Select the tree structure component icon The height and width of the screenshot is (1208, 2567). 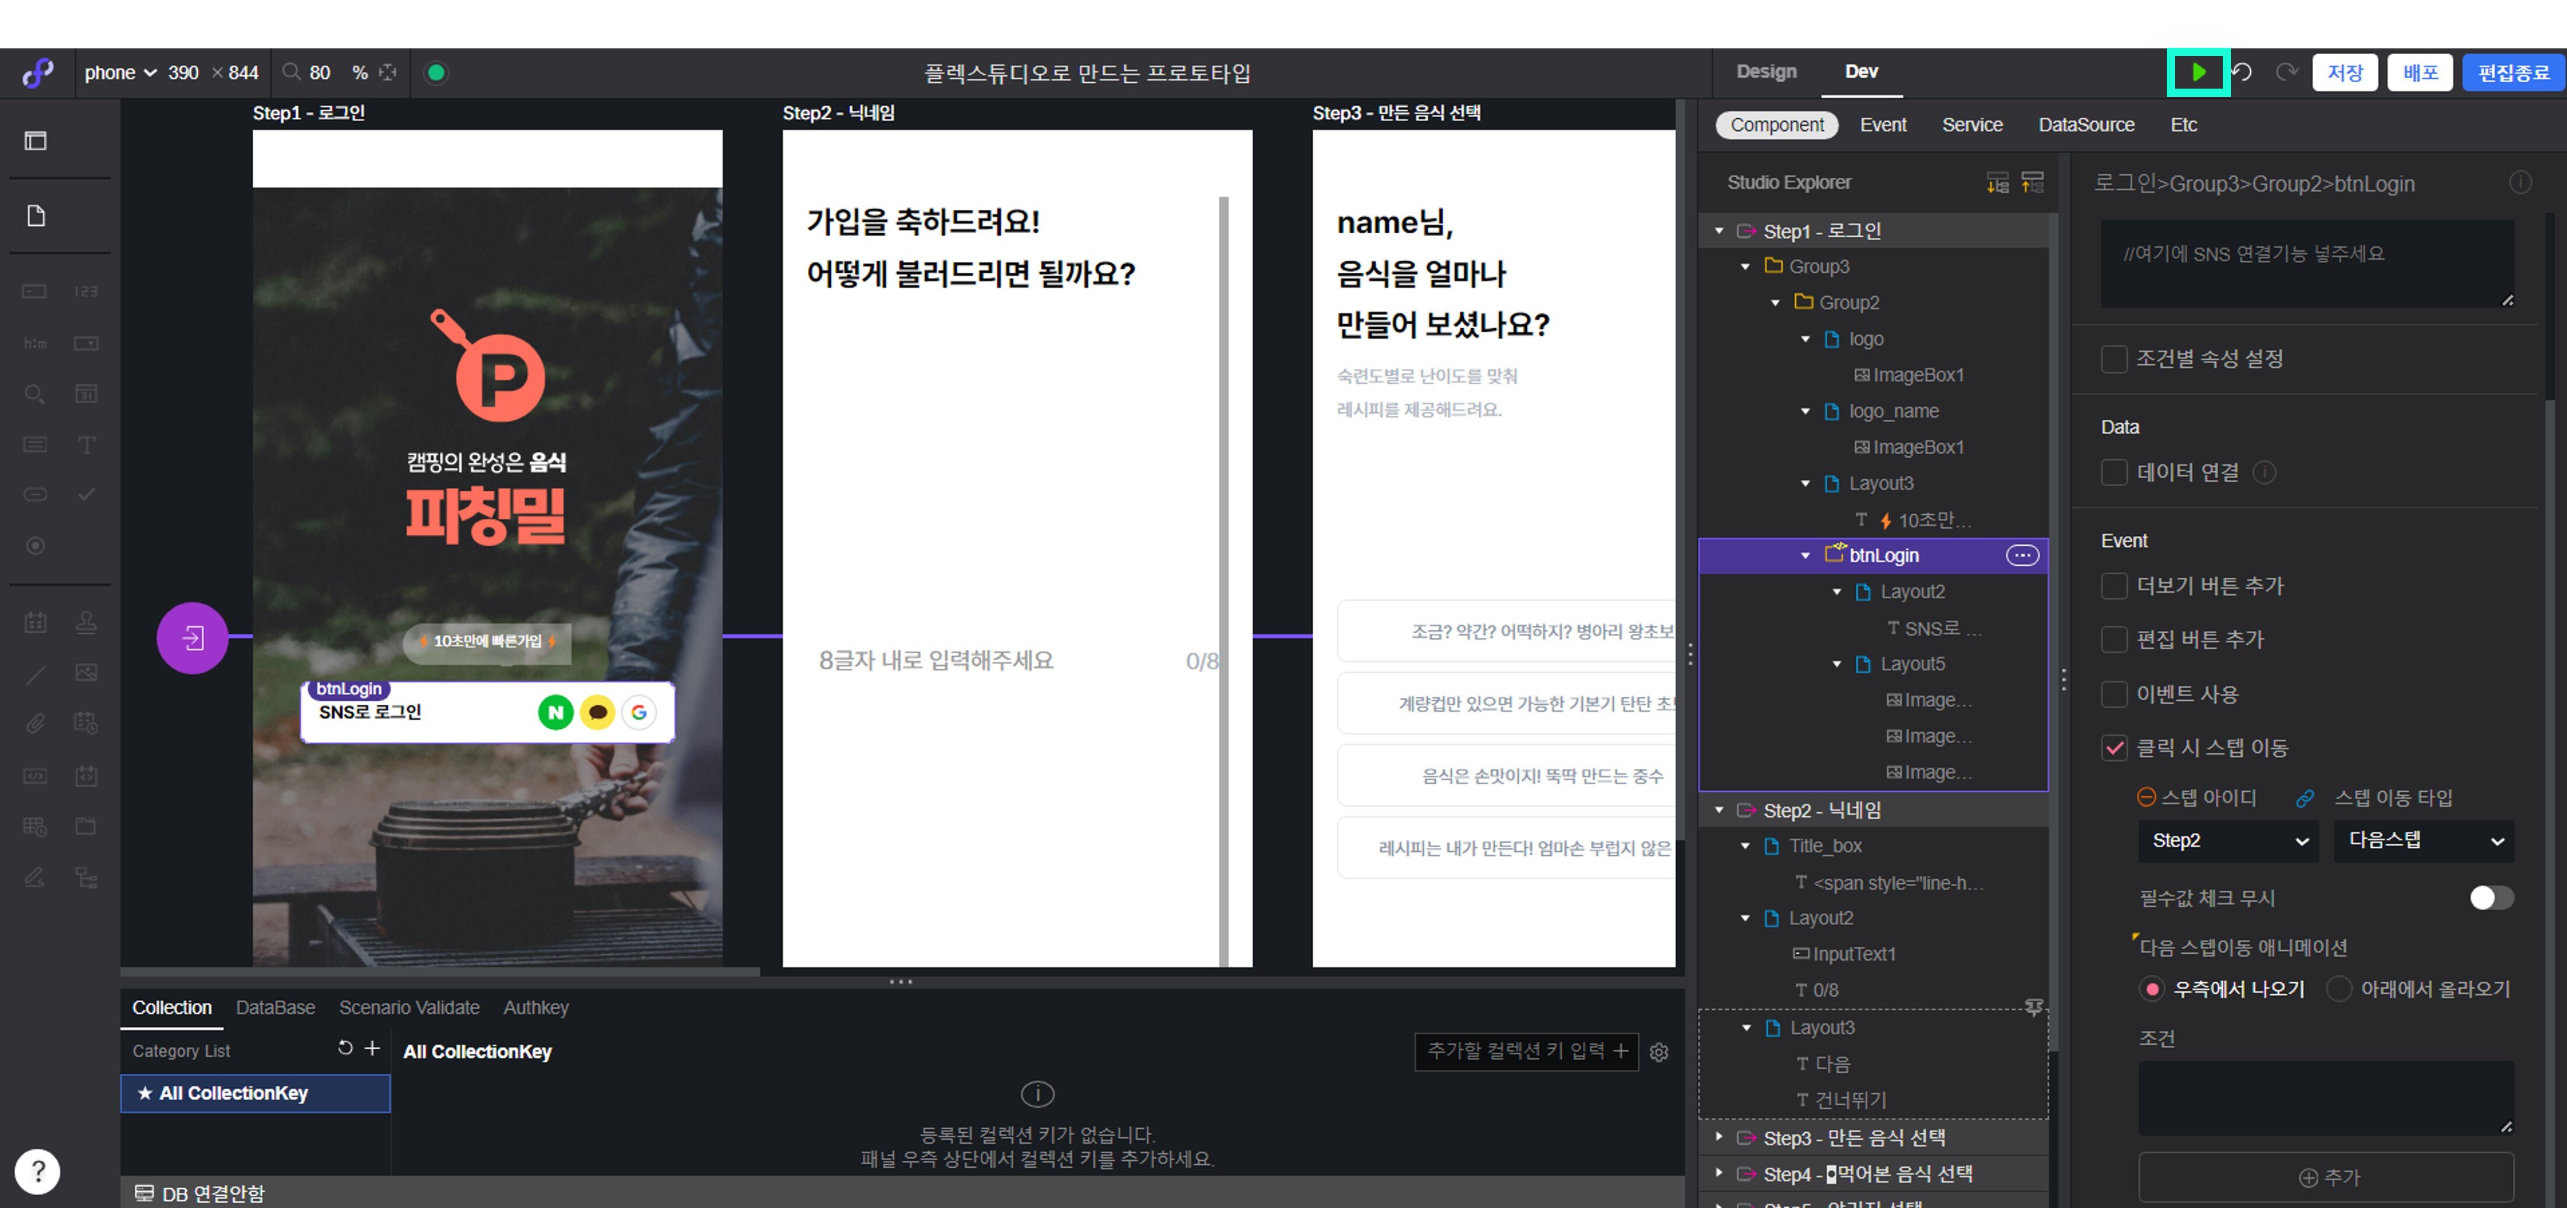(87, 877)
